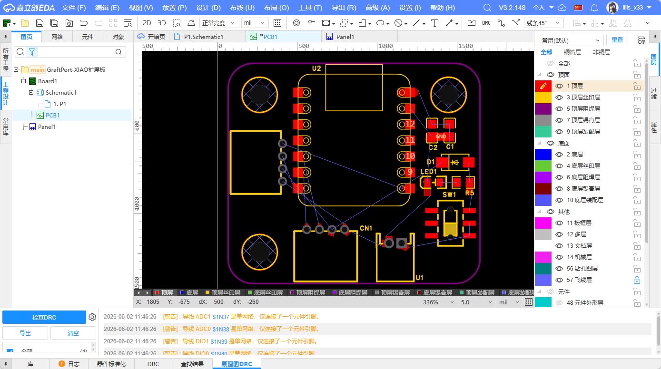Open DRC settings gear icon
The height and width of the screenshot is (369, 661).
[92, 317]
